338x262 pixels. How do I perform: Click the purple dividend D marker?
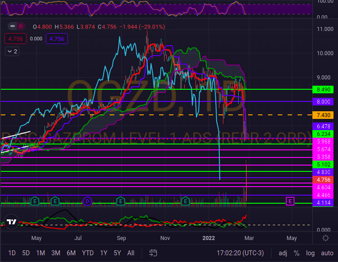click(x=87, y=201)
